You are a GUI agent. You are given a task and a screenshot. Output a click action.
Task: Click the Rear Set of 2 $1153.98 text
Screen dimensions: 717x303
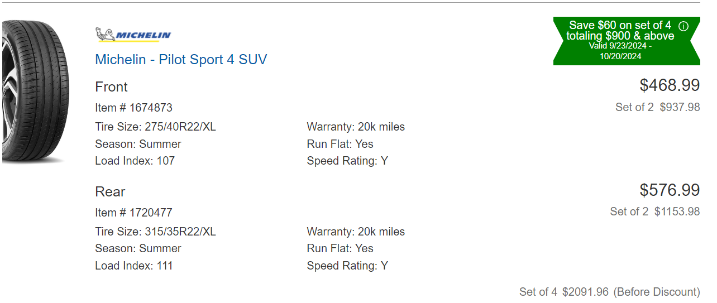tap(655, 211)
